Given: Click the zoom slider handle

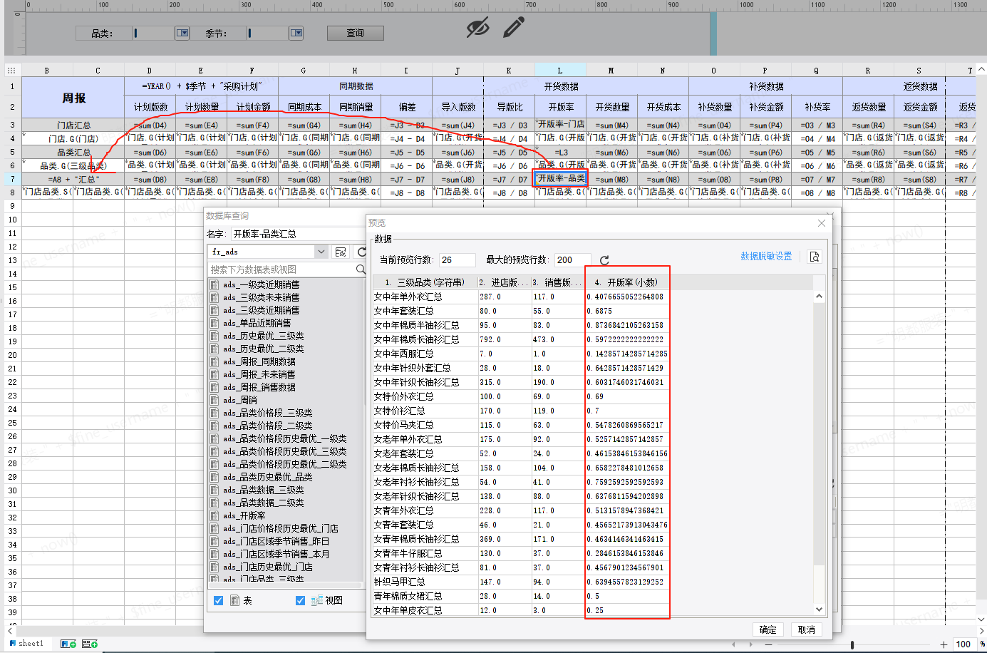Looking at the screenshot, I should pyautogui.click(x=852, y=644).
